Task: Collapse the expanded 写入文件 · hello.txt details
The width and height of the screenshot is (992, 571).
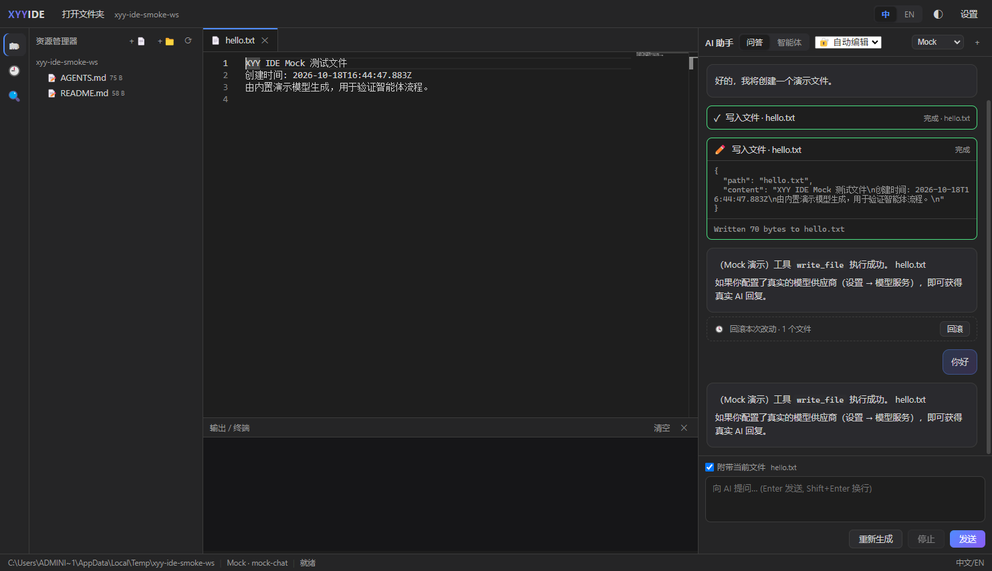Action: point(842,150)
